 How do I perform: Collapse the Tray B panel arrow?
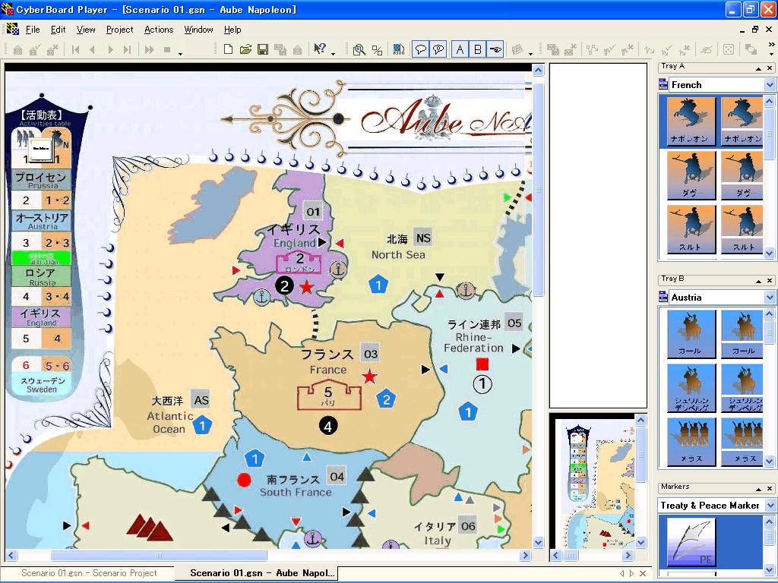click(x=758, y=281)
